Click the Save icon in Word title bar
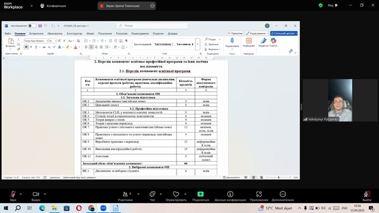Screen dimensions: 379x213 (40, 25)
